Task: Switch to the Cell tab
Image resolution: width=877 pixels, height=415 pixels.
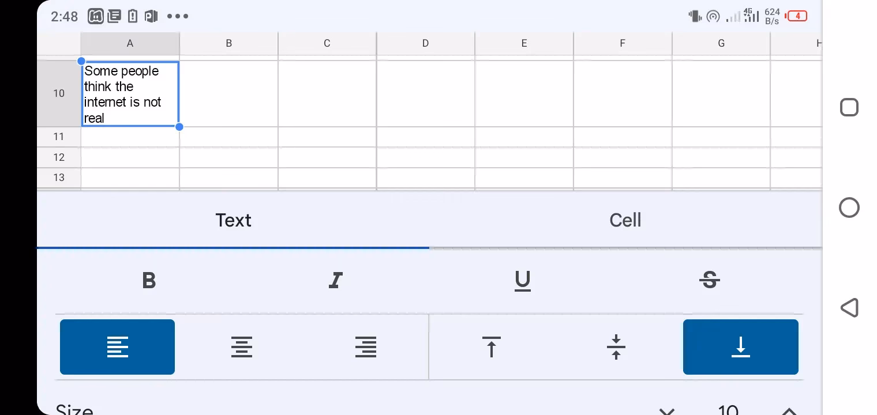Action: click(x=625, y=220)
